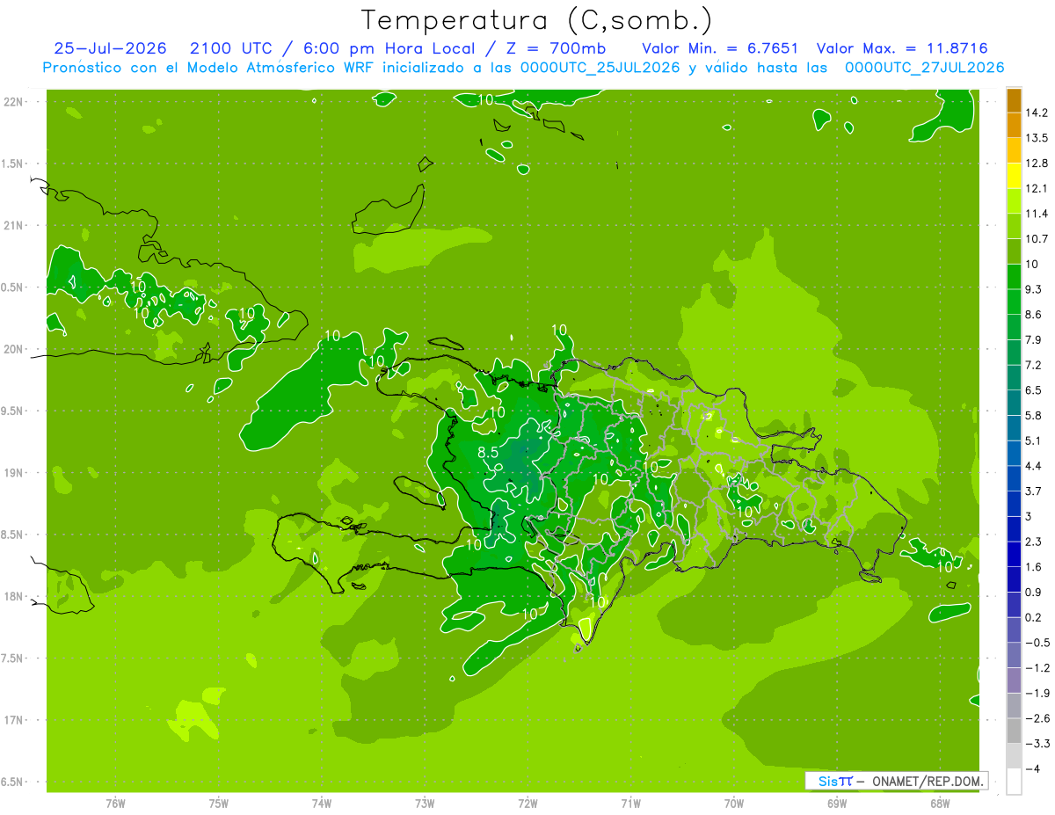Select 'Valor Min. = 6.7651' text
This screenshot has width=1055, height=815.
click(x=720, y=47)
